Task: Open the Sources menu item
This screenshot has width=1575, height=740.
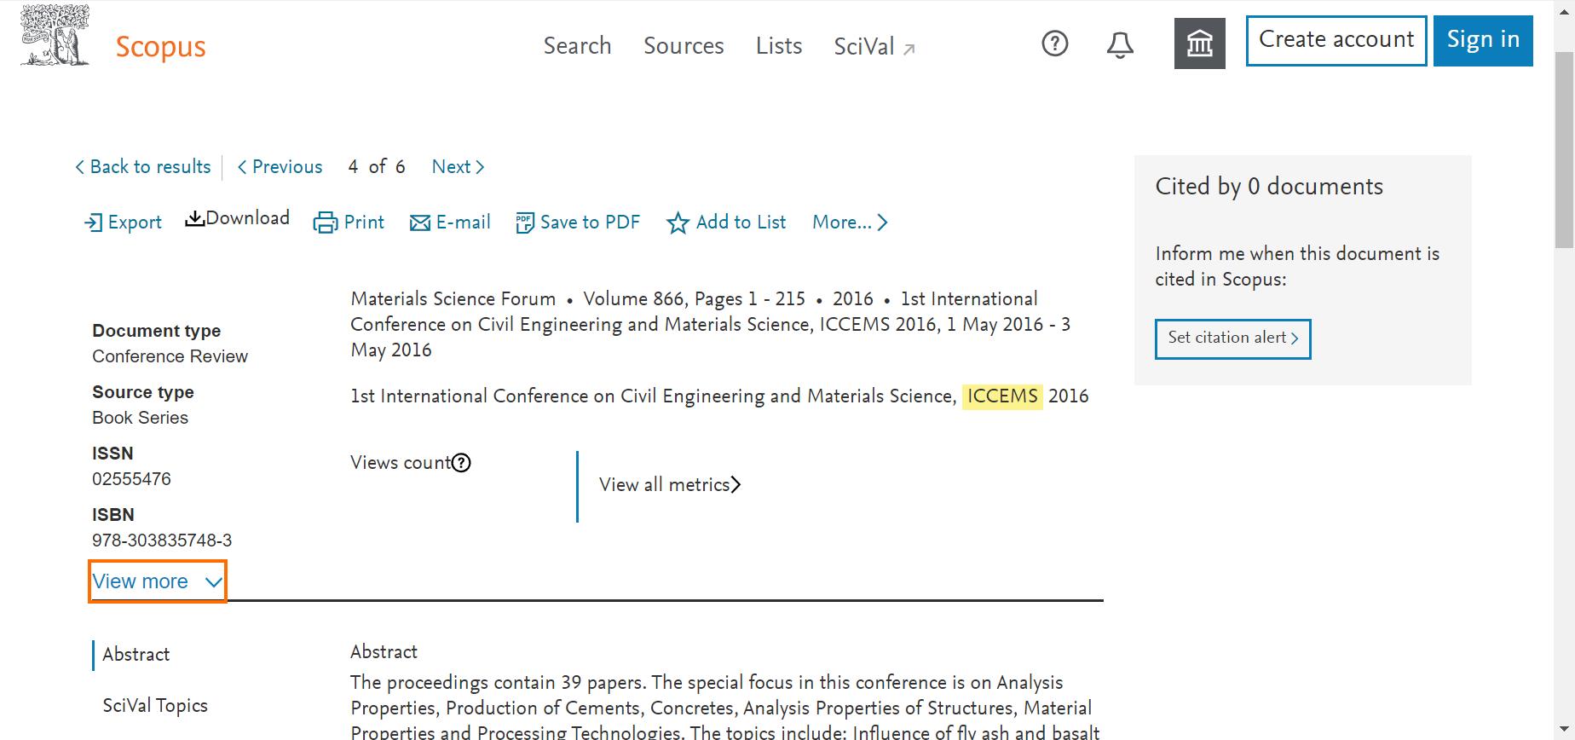Action: click(x=684, y=46)
